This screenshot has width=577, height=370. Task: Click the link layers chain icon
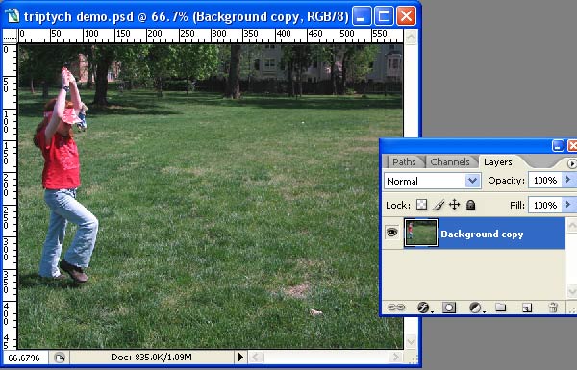396,308
